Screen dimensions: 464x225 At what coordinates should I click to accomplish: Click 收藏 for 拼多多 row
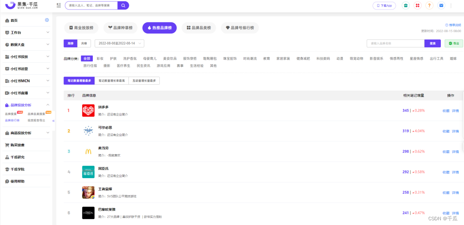[446, 111]
